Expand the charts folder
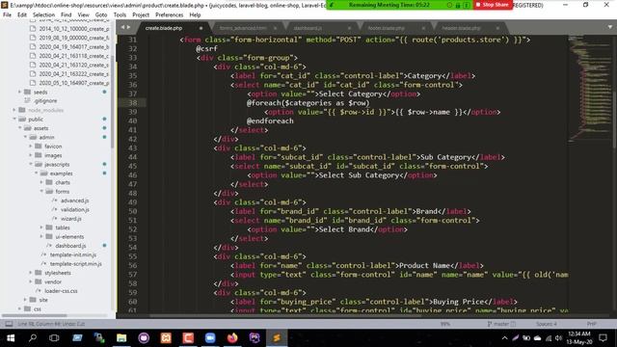The image size is (617, 347). coord(41,182)
